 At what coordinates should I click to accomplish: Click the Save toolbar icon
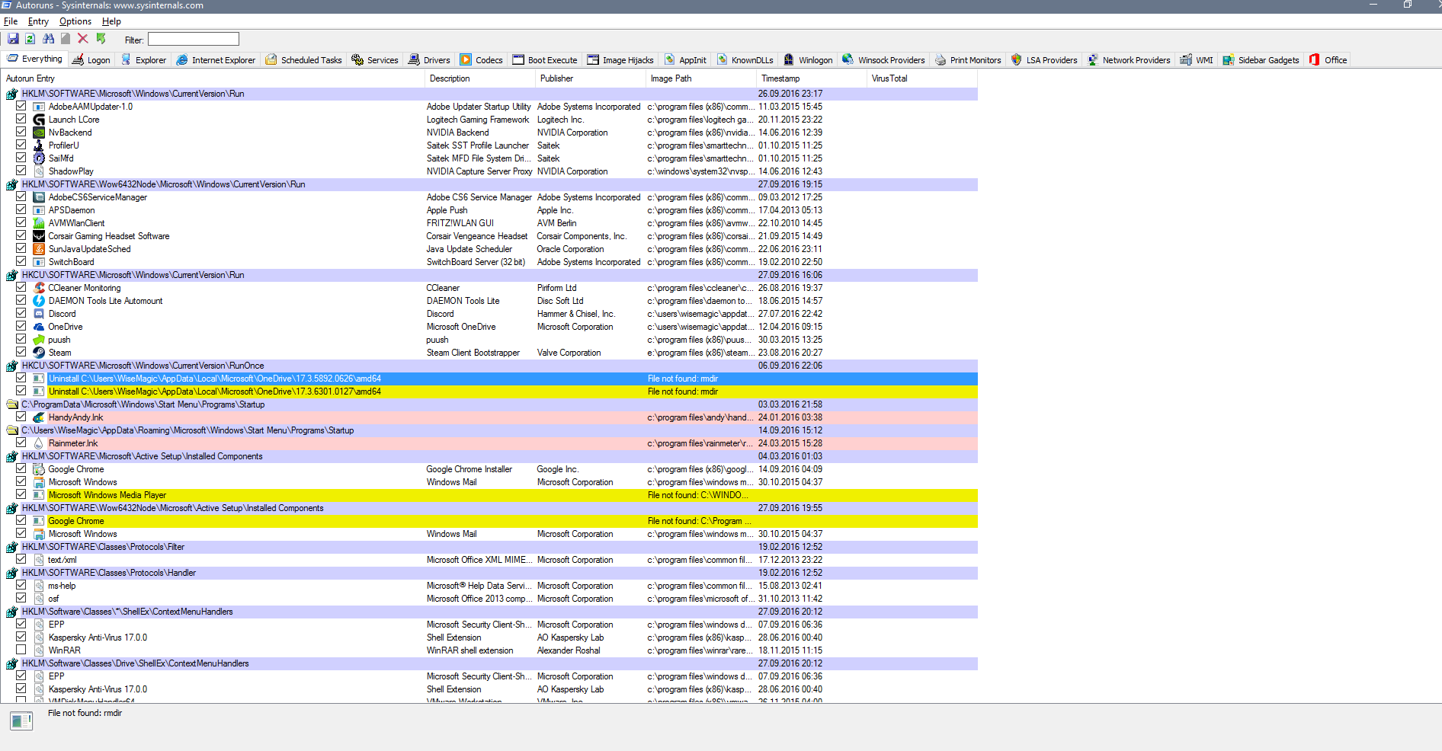[13, 39]
